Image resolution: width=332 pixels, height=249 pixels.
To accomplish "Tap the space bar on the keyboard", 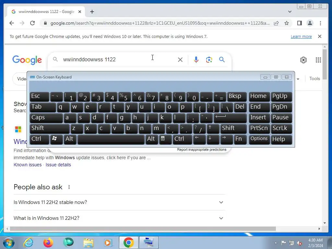I will 111,139.
